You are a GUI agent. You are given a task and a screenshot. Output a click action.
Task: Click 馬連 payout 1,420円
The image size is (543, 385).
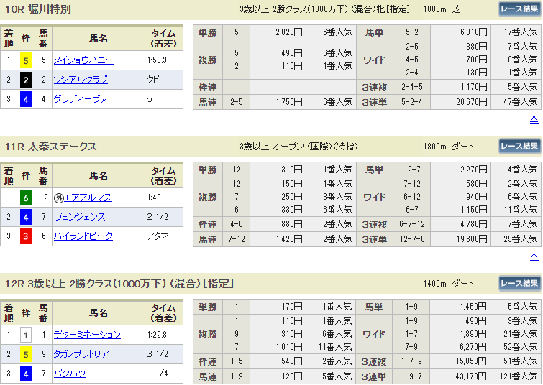(289, 239)
